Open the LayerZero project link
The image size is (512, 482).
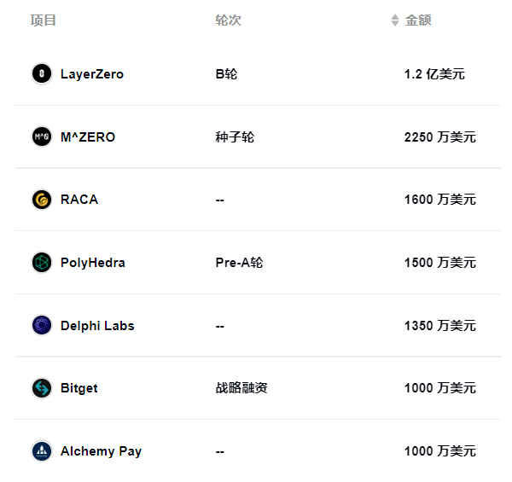92,74
